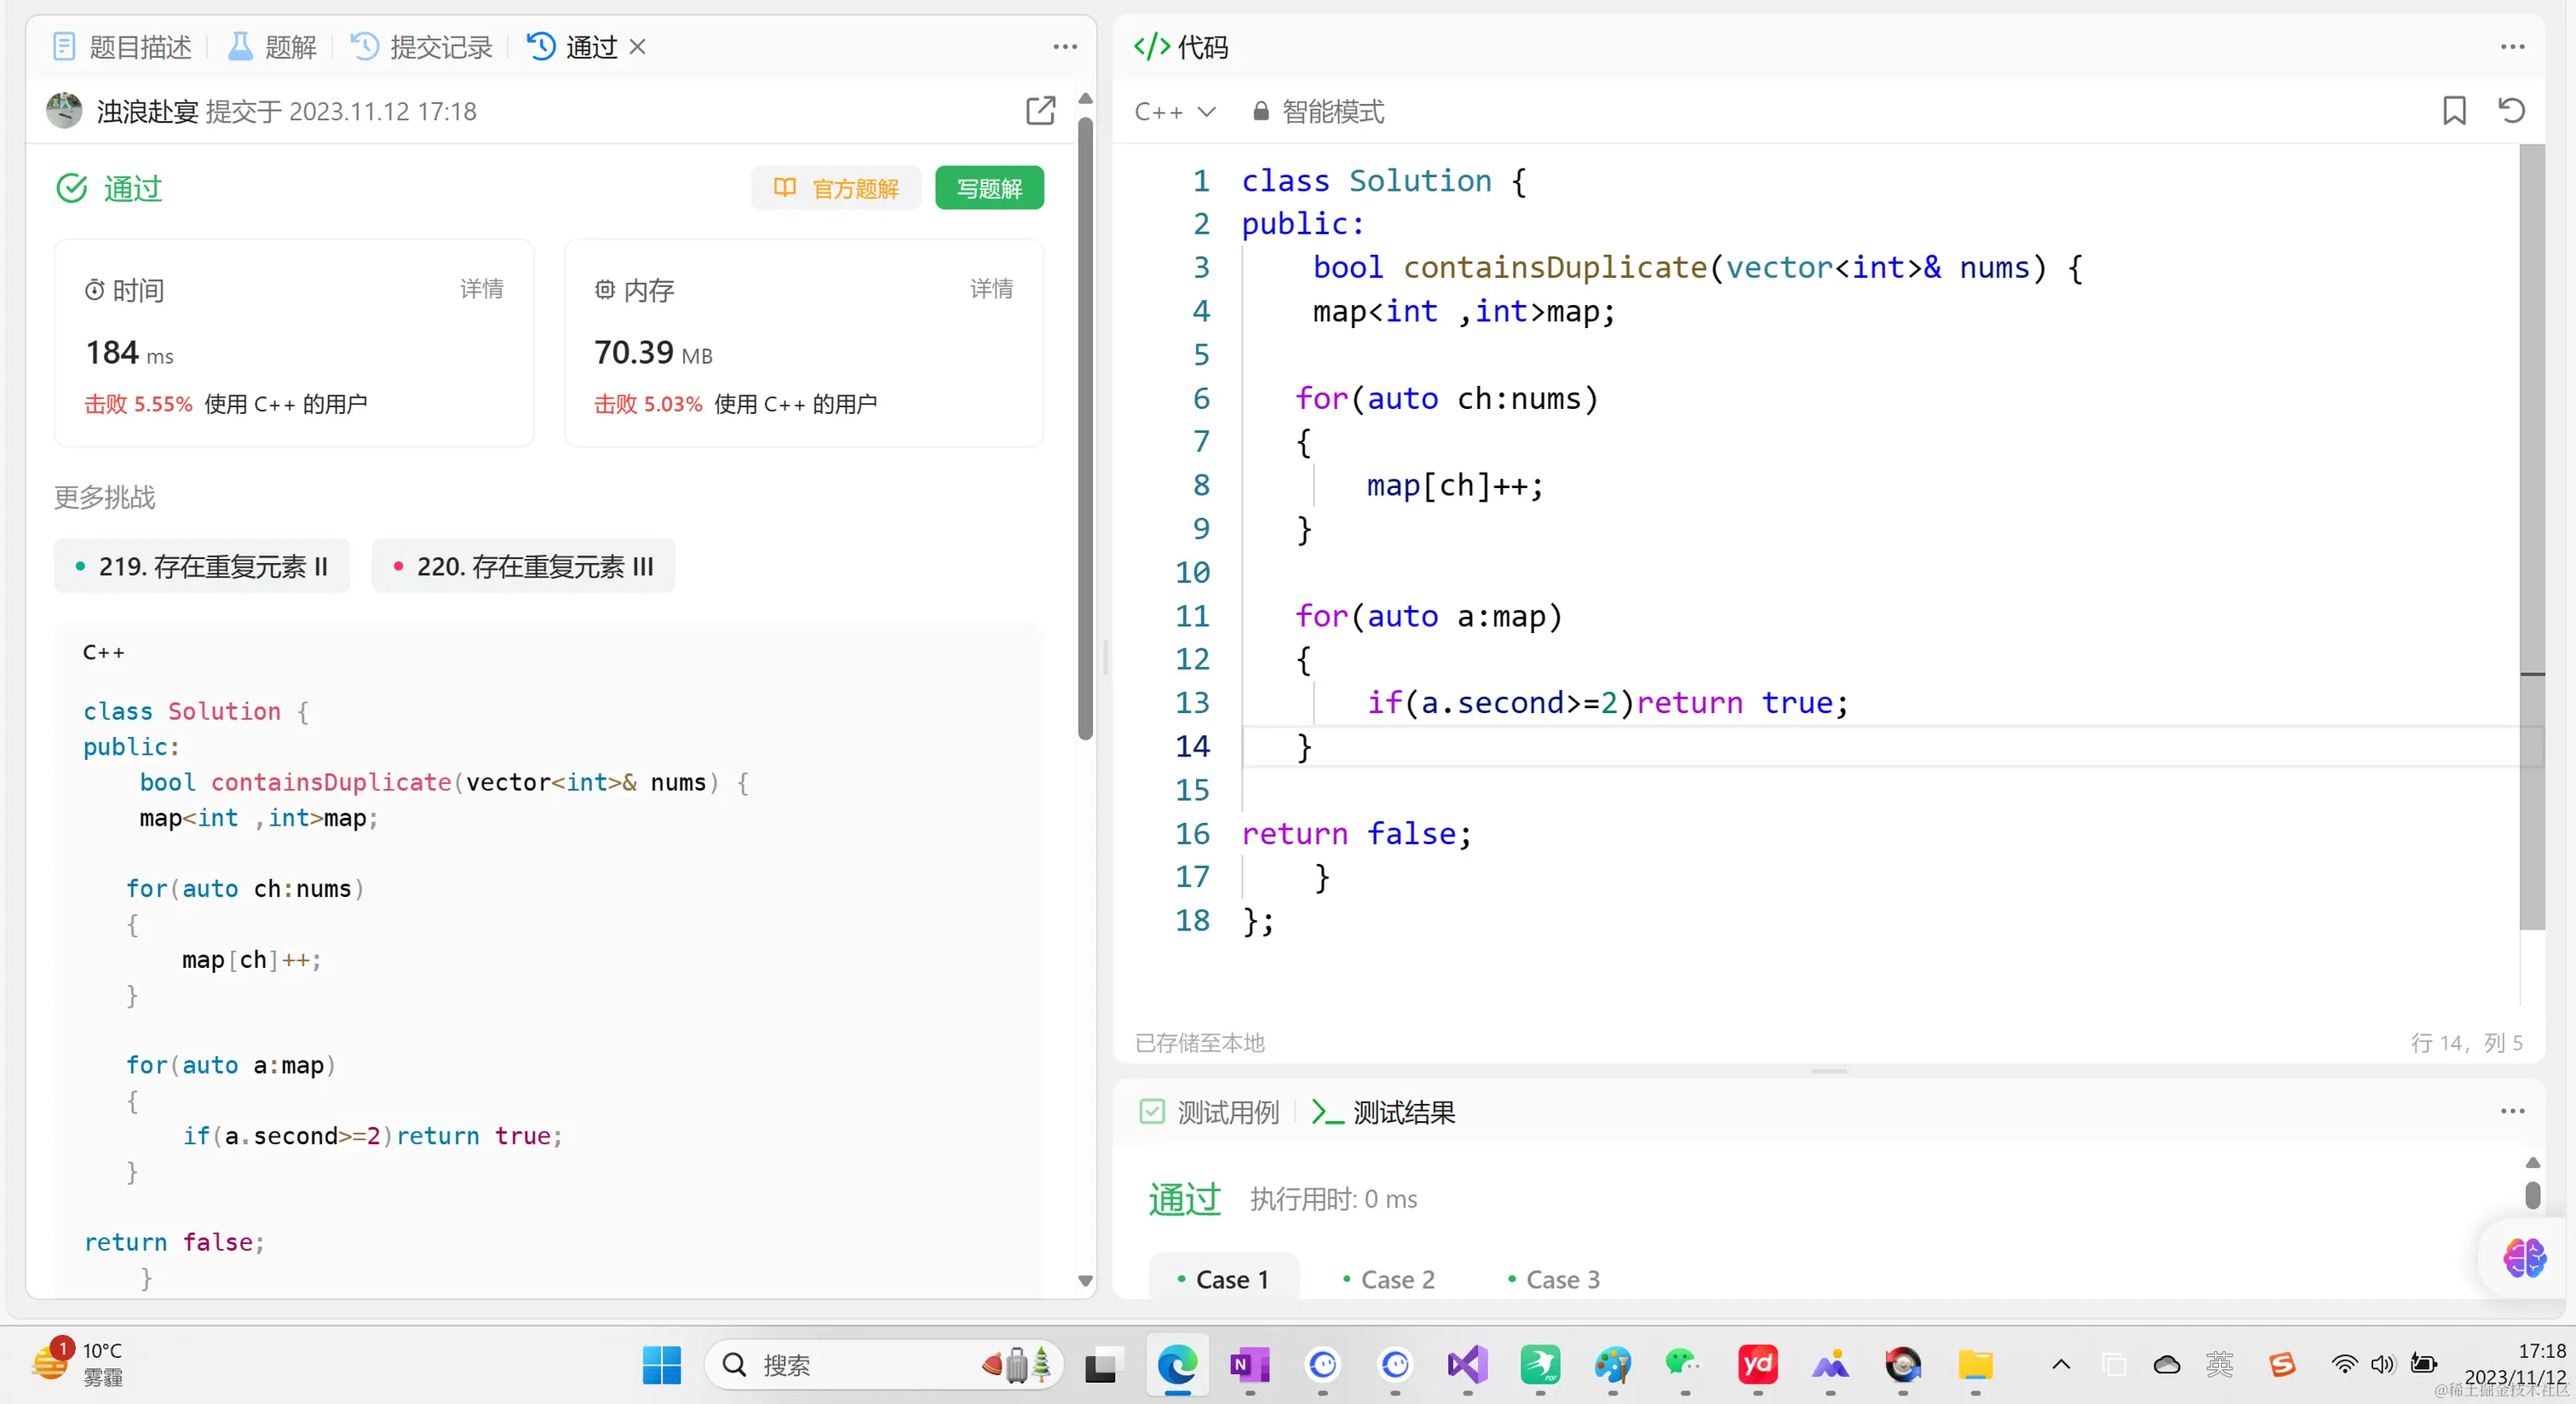2576x1404 pixels.
Task: Click the AI brain assistant icon
Action: tap(2523, 1257)
